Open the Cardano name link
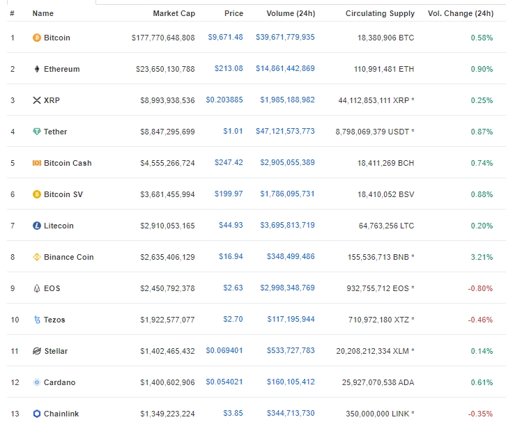The width and height of the screenshot is (506, 422). pos(59,382)
